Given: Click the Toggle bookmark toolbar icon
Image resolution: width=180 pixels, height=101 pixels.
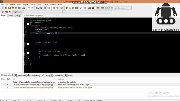Looking at the screenshot, I should tap(6, 12).
